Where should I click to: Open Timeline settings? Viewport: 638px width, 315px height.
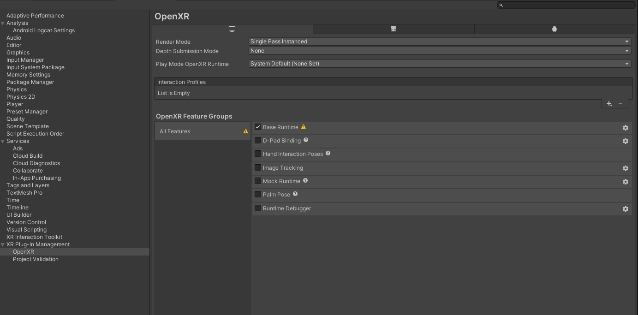click(18, 208)
